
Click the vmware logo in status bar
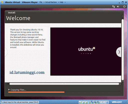pos(117,102)
